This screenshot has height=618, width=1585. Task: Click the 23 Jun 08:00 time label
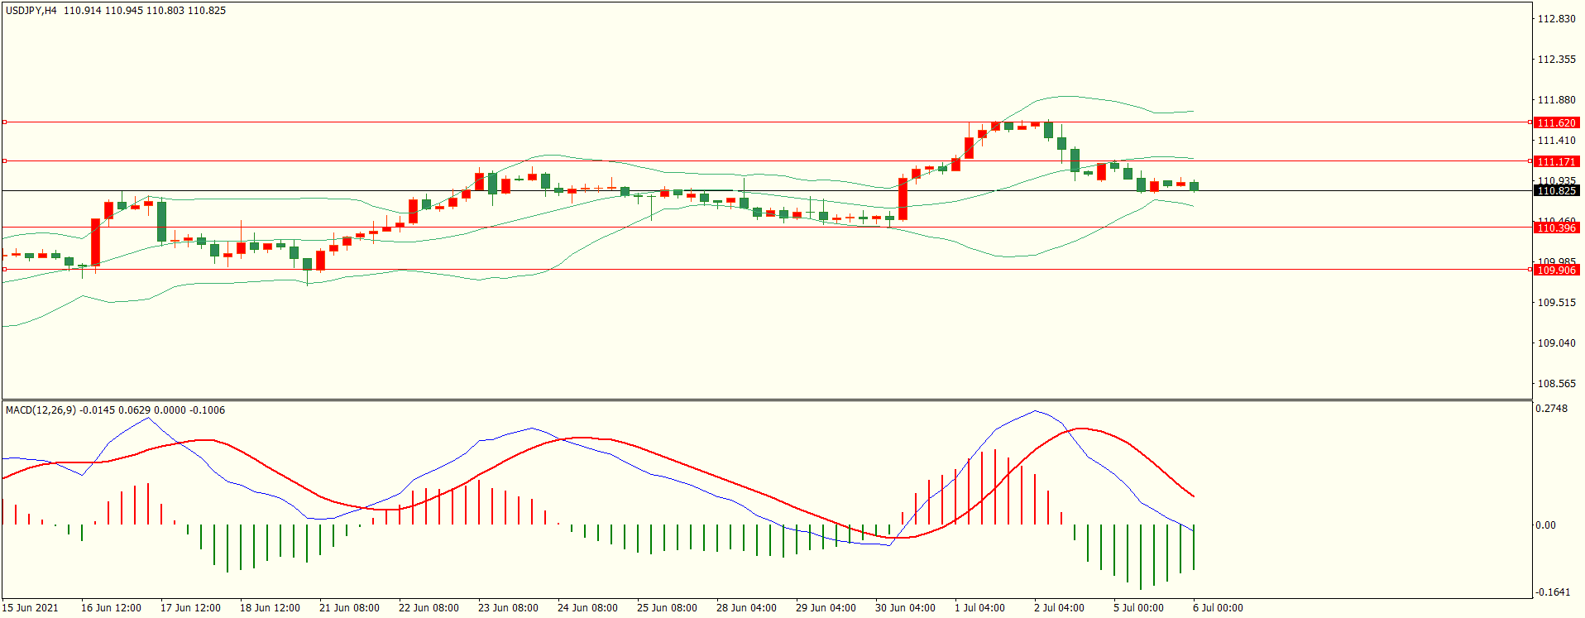(x=508, y=608)
